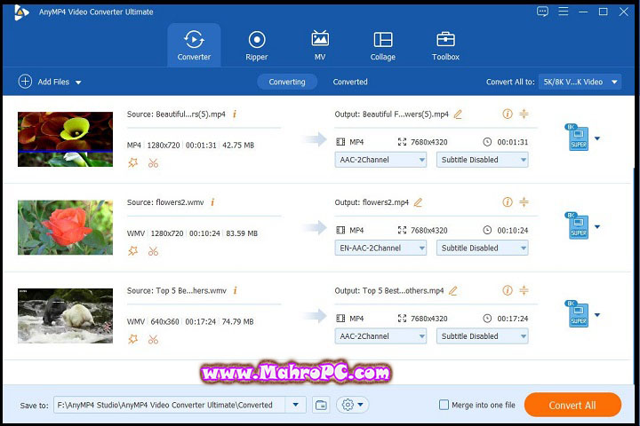Click compress icon for Top 5 Best...others.mp4
This screenshot has height=426, width=640.
(524, 290)
